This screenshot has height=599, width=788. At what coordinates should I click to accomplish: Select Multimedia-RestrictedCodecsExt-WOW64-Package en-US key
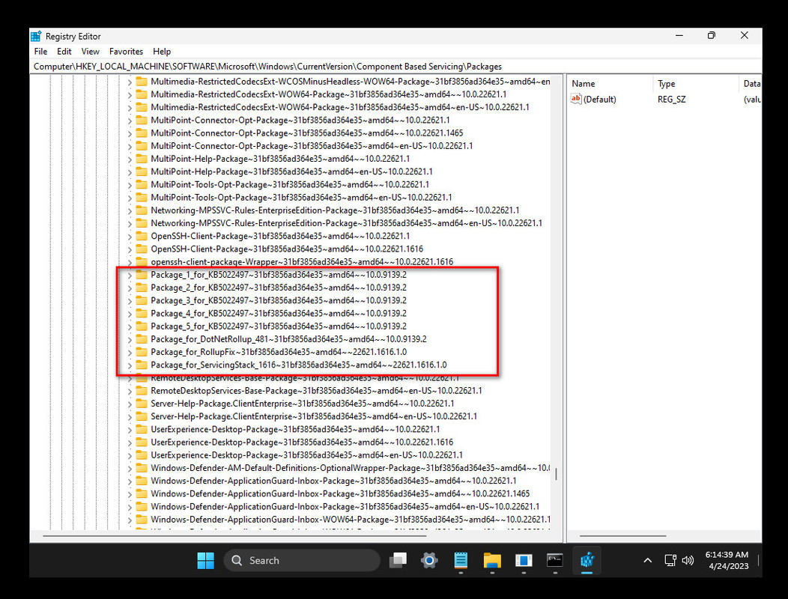coord(340,107)
